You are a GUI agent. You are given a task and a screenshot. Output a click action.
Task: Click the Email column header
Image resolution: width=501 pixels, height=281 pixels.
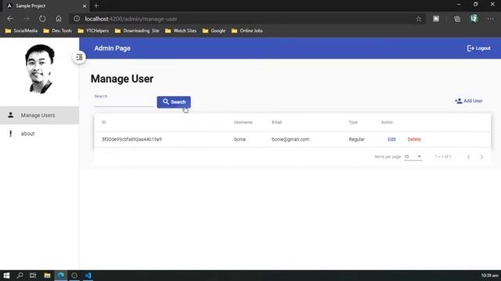tap(276, 123)
